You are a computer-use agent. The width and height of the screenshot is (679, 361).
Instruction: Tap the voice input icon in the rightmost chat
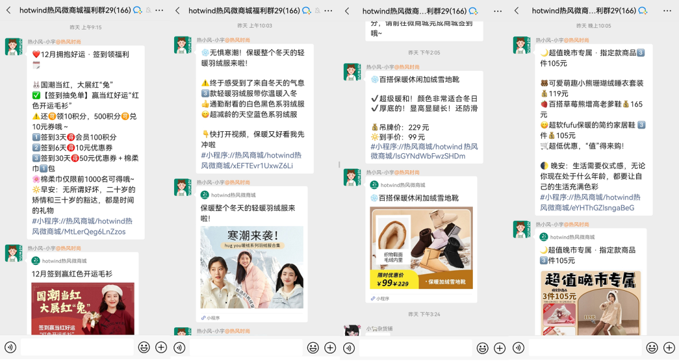tap(518, 347)
